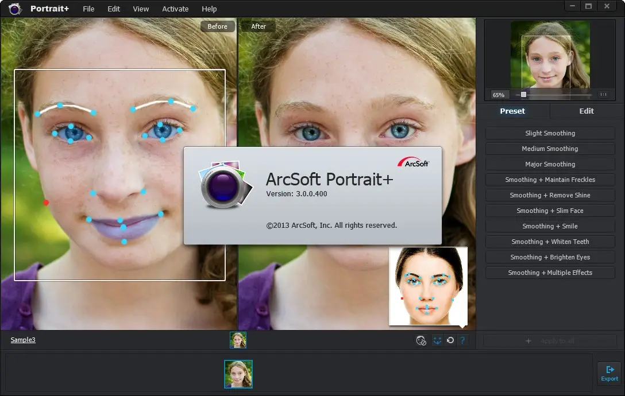Viewport: 625px width, 396px height.
Task: Click the zoom slider handle
Action: [x=523, y=95]
